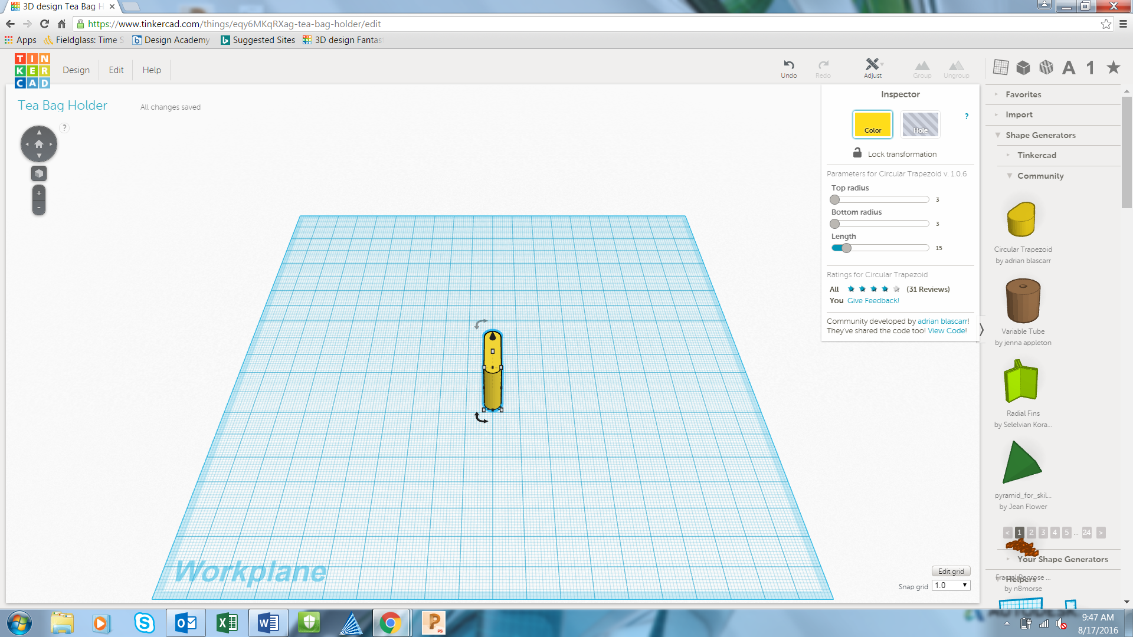
Task: Click the home view navigation button
Action: tap(39, 144)
